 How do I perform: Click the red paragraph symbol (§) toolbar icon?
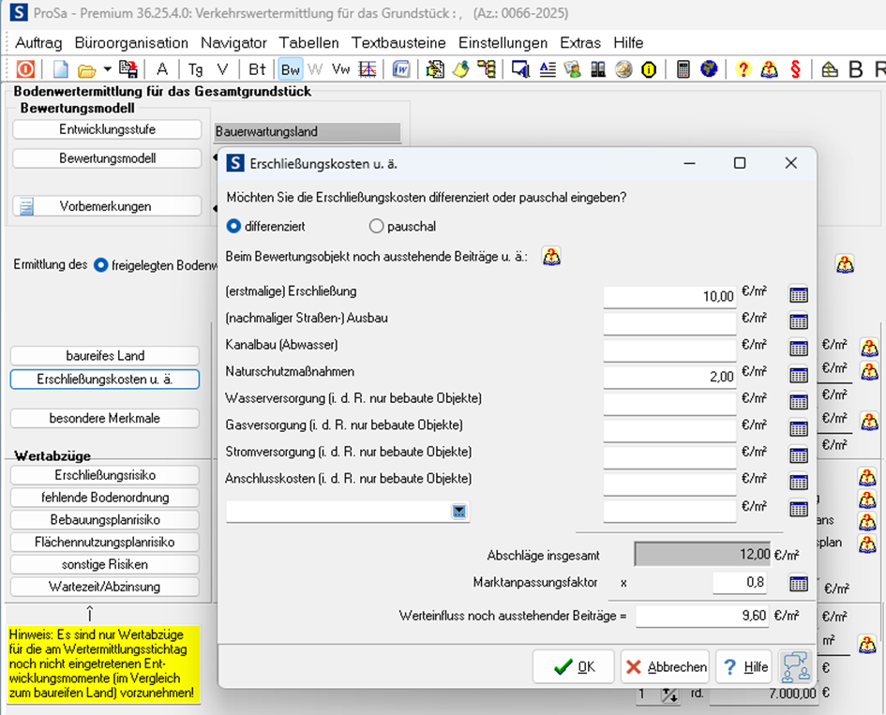(795, 69)
